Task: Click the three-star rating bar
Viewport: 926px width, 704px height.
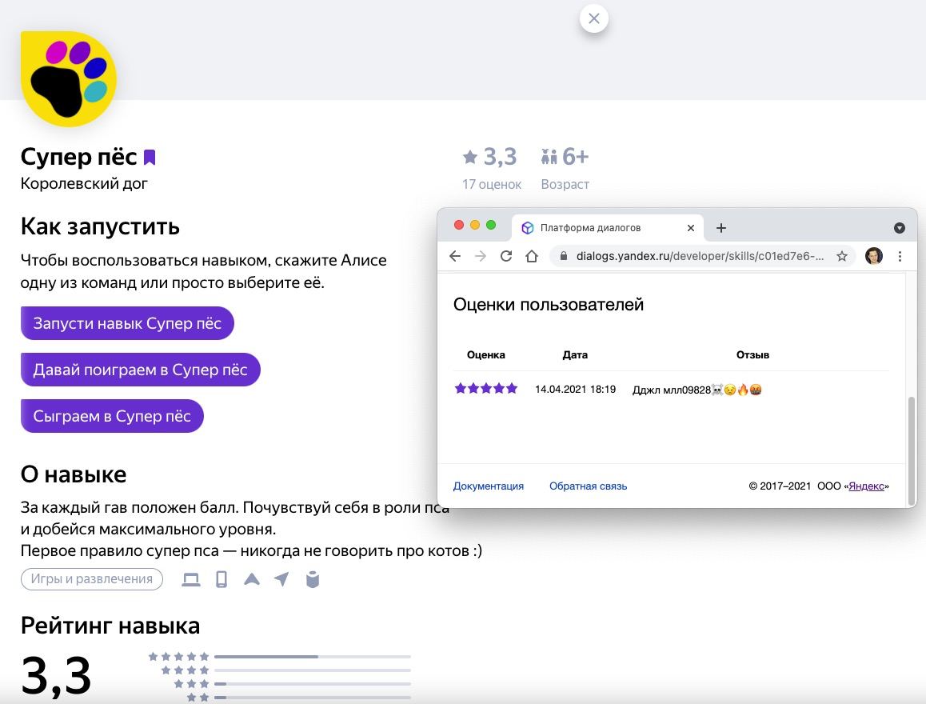Action: pyautogui.click(x=313, y=683)
